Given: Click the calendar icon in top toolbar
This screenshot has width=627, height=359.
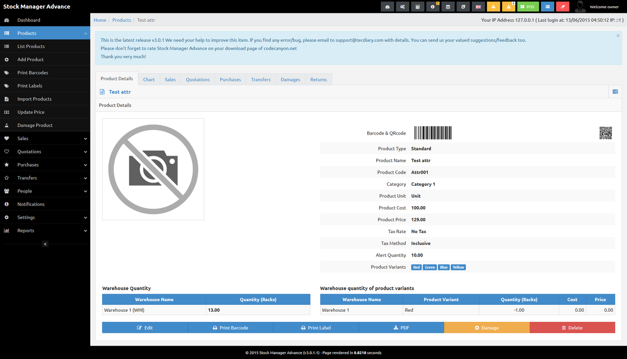Looking at the screenshot, I should coord(448,7).
